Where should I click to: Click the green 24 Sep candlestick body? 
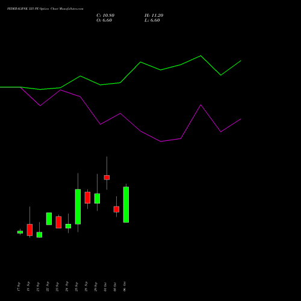pyautogui.click(x=68, y=226)
